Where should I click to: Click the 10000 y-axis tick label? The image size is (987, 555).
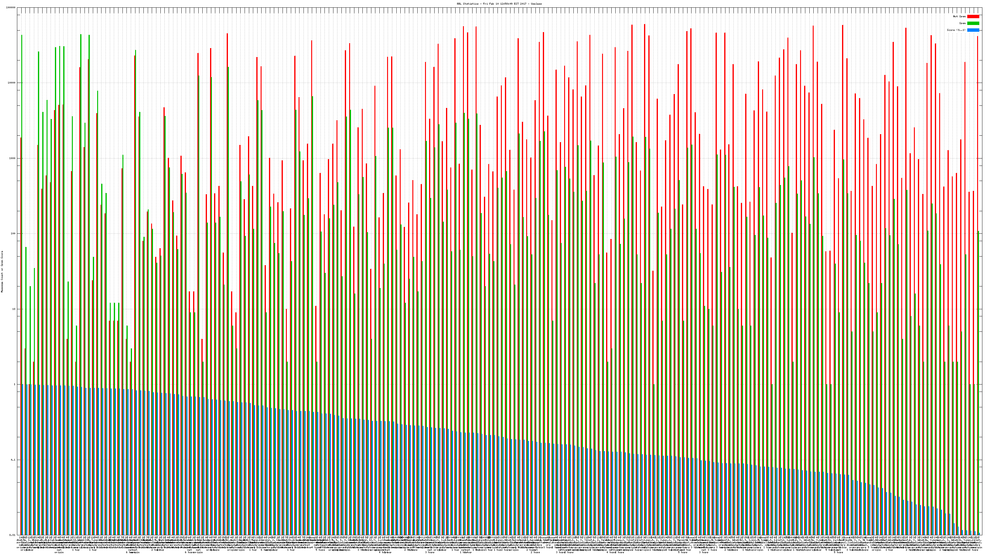[x=12, y=83]
